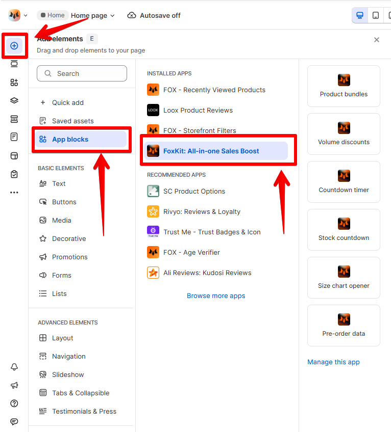Click Manage this app link
The height and width of the screenshot is (432, 391).
pos(333,362)
